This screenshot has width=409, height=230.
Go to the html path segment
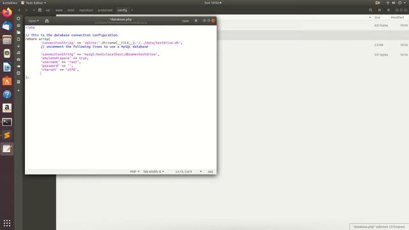coord(71,10)
